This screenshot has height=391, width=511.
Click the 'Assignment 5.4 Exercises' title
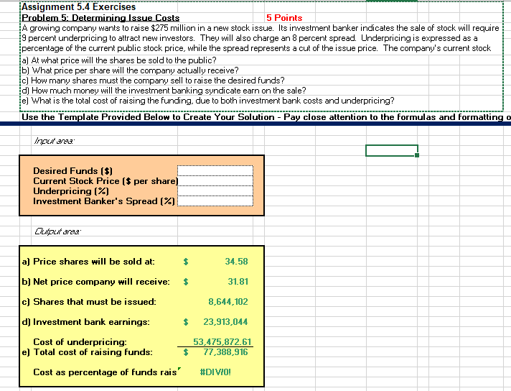78,7
